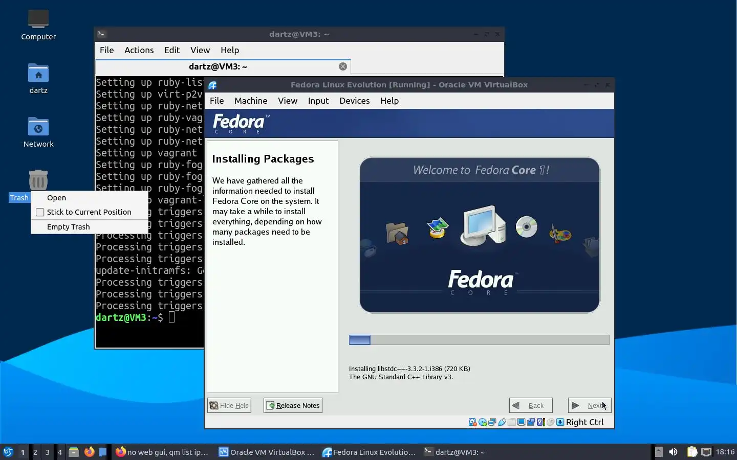Open the Input menu in VirtualBox
This screenshot has height=460, width=737.
(318, 101)
